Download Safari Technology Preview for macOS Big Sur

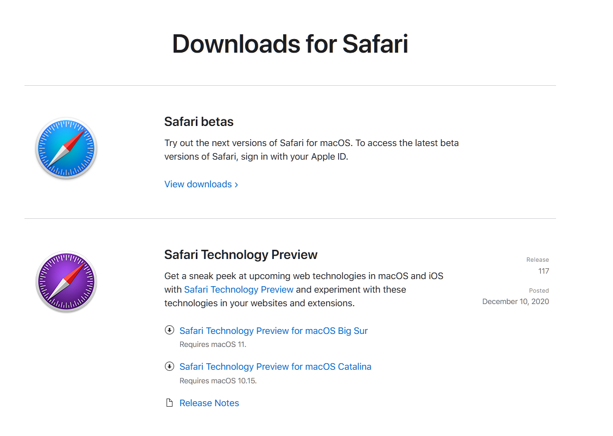273,331
